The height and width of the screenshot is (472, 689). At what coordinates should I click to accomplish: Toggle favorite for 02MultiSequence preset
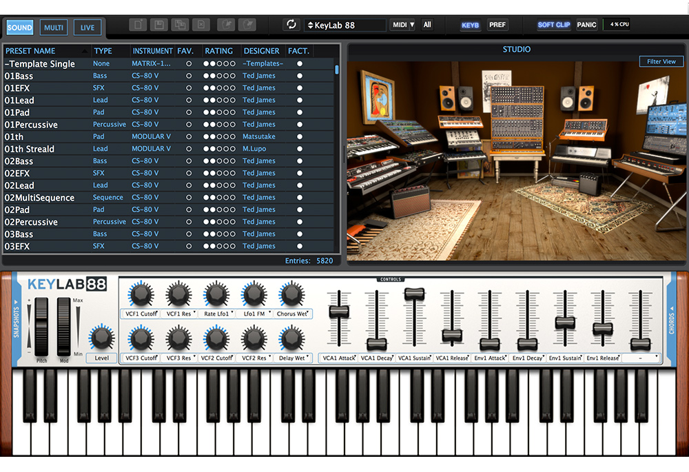[x=189, y=197]
